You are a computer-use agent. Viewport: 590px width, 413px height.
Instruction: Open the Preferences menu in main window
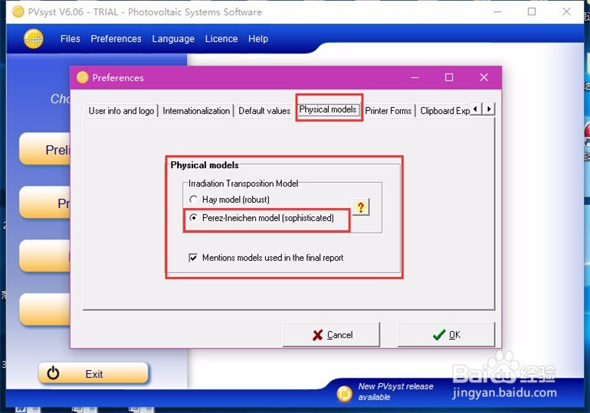[116, 39]
